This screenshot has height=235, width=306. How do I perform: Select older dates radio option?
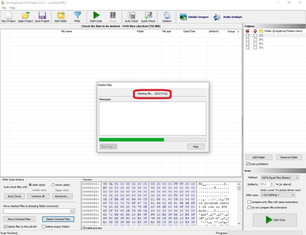(30, 185)
